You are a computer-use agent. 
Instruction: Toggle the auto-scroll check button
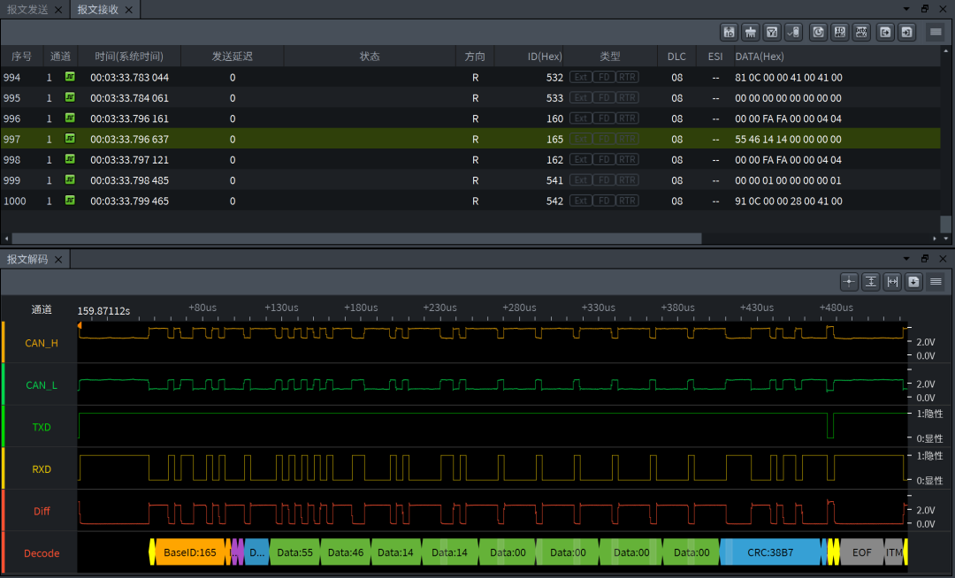coord(793,32)
